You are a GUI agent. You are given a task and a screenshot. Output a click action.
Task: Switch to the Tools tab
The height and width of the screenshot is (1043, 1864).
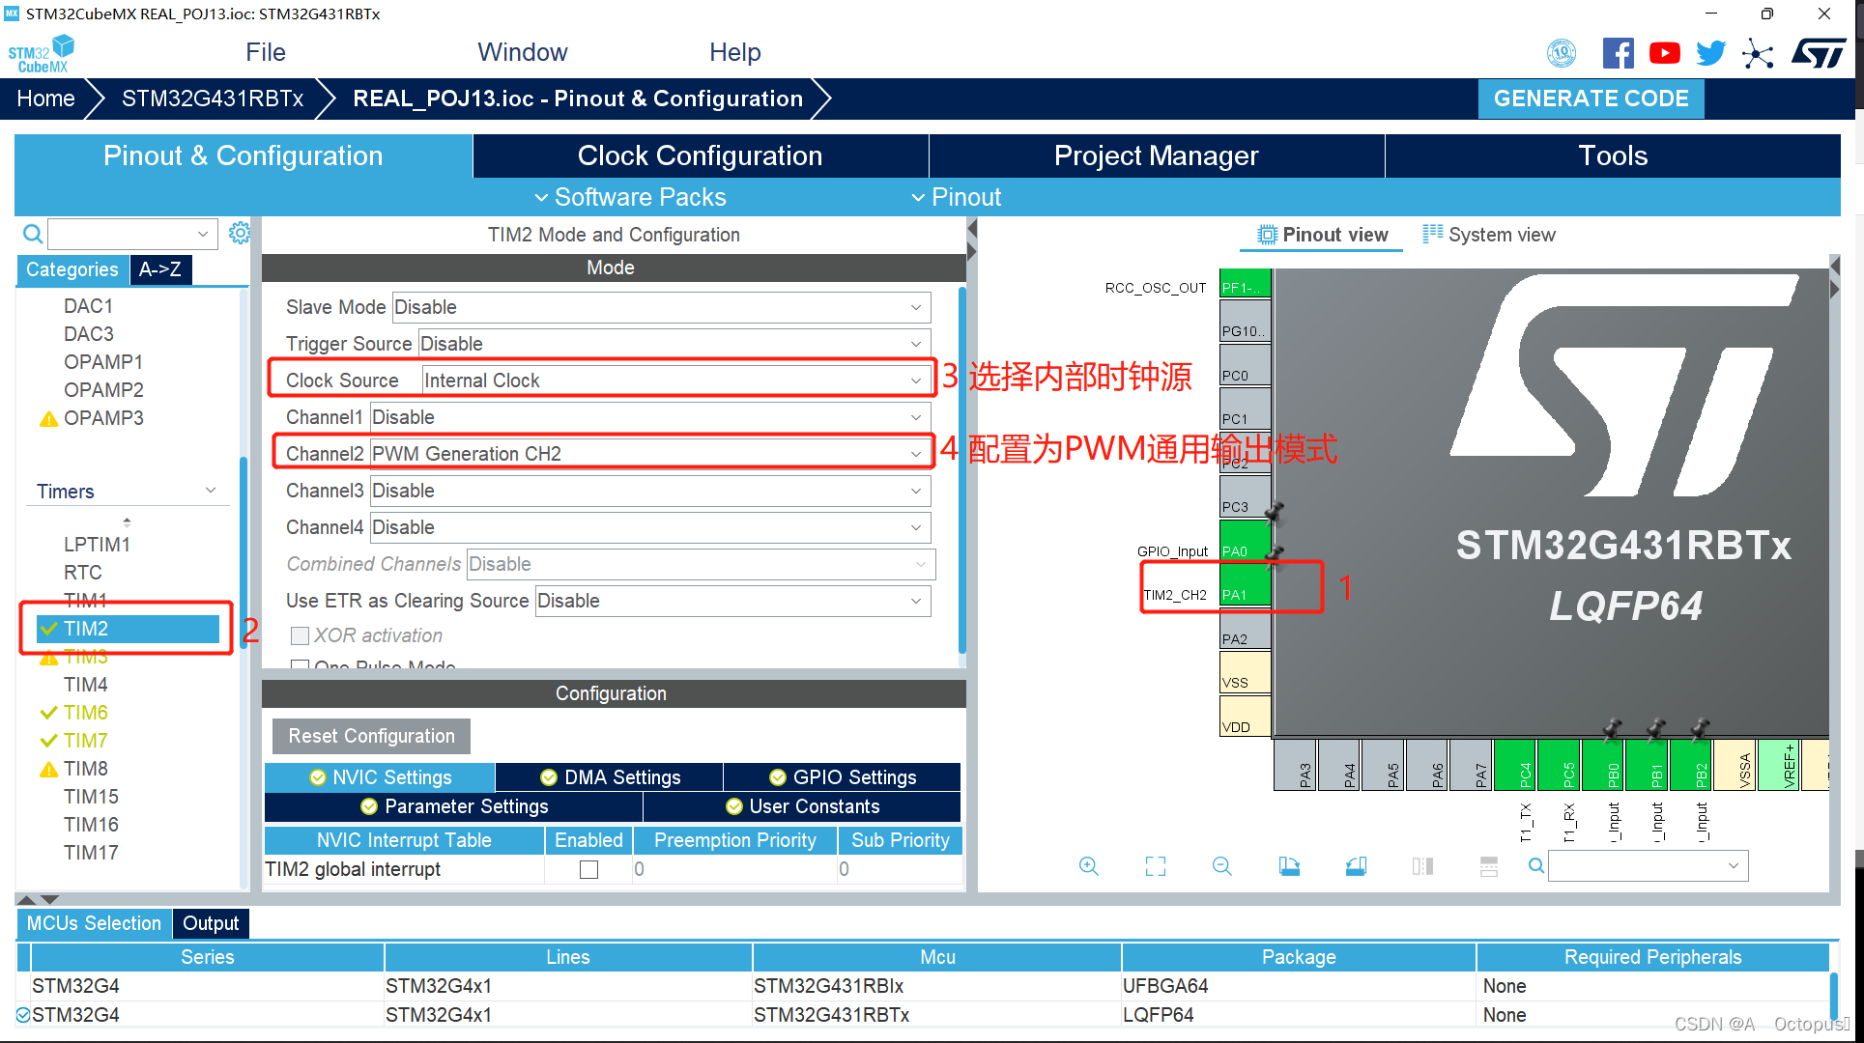1613,156
